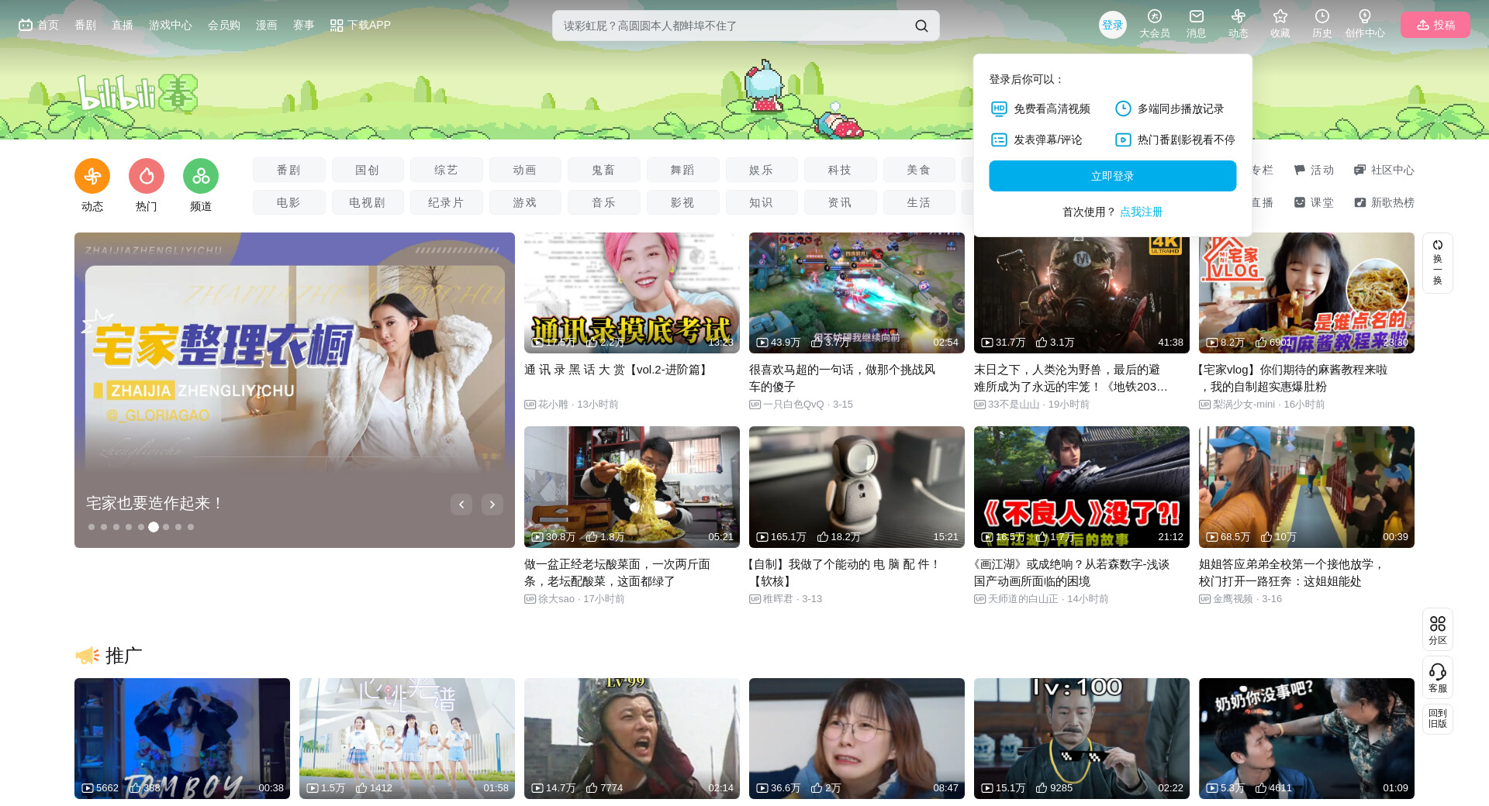The width and height of the screenshot is (1489, 806).
Task: Open TOMBOY promoted video thumbnail
Action: point(182,739)
